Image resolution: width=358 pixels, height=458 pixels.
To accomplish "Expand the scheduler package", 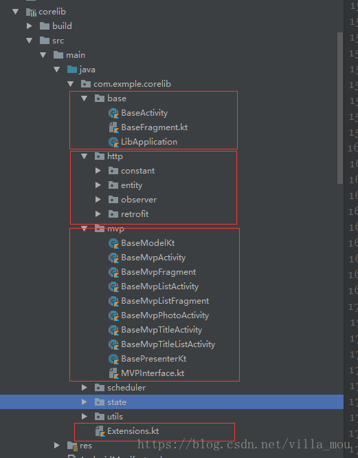I will pos(85,388).
